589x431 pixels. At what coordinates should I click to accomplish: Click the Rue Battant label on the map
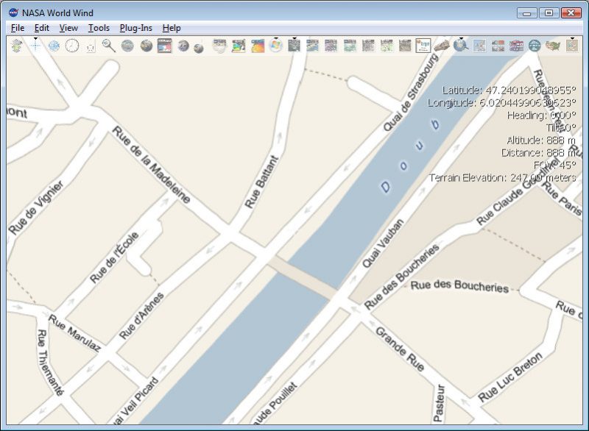261,182
